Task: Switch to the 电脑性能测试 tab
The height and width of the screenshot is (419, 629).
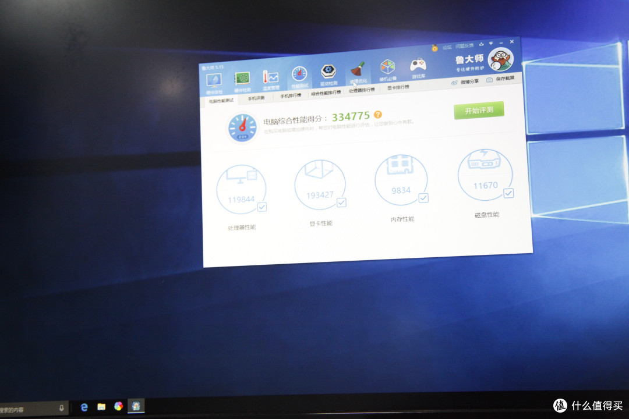Action: 221,101
